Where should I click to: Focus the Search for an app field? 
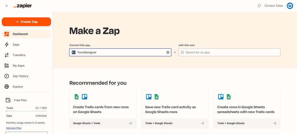229,52
